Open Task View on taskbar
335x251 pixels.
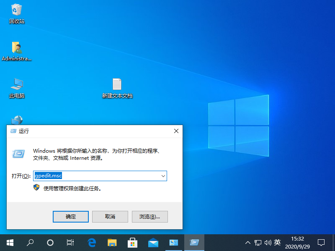(70, 243)
